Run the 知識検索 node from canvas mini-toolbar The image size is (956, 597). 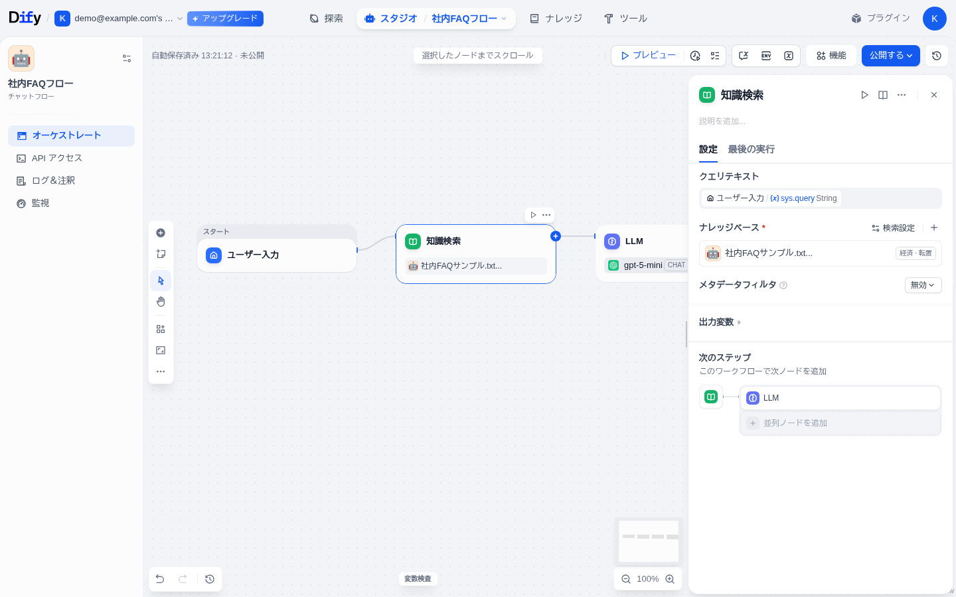click(533, 215)
